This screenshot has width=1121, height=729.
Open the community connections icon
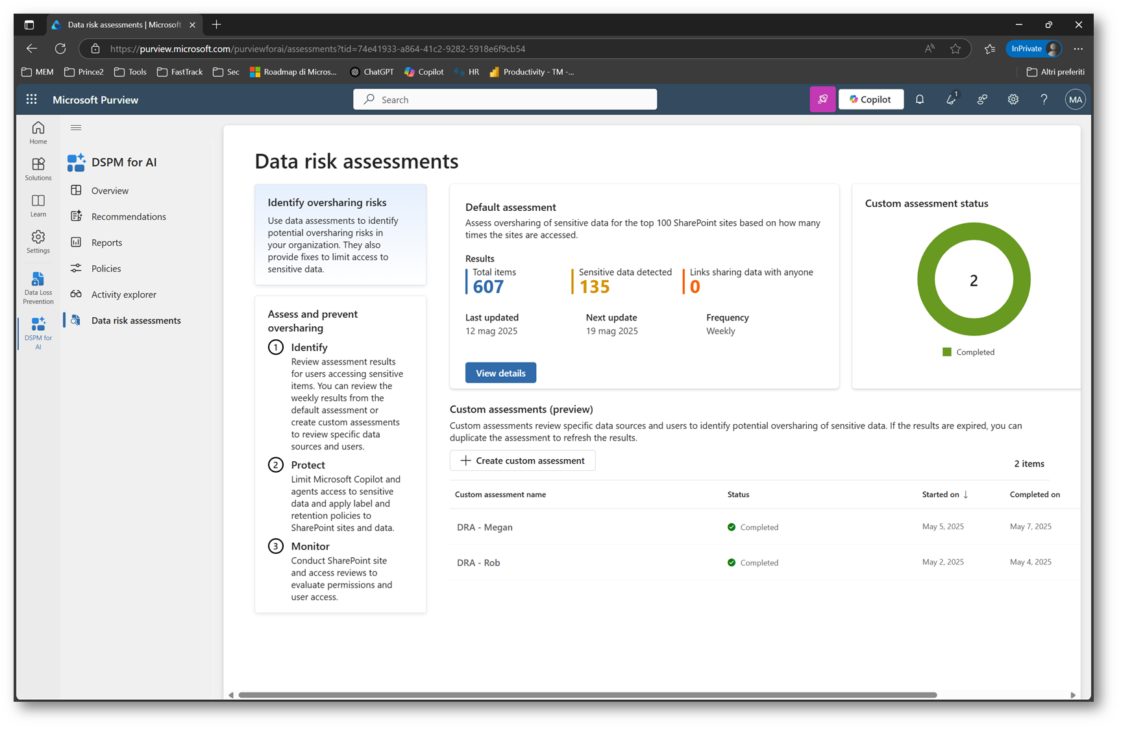982,99
